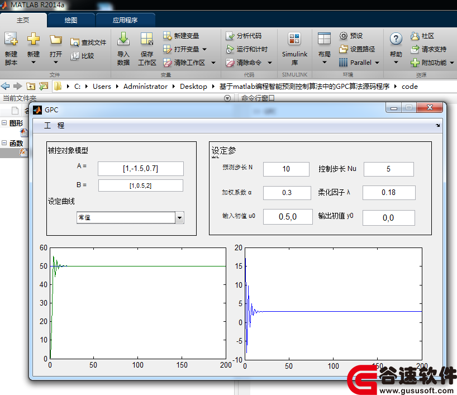Switch to the 应用程序 tab
This screenshot has height=395, width=457.
(125, 20)
